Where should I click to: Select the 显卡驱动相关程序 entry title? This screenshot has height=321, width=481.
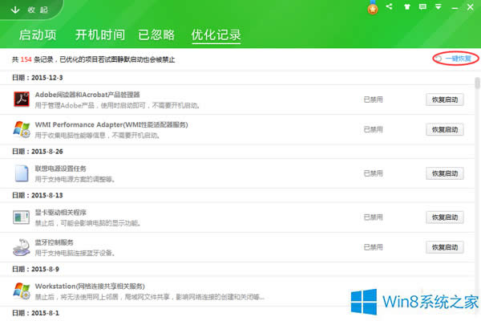pyautogui.click(x=60, y=212)
